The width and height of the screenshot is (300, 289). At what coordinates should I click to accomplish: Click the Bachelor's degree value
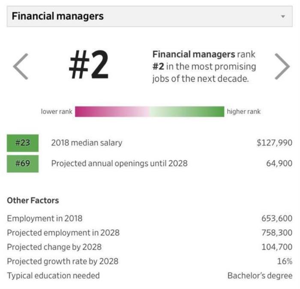click(x=260, y=276)
